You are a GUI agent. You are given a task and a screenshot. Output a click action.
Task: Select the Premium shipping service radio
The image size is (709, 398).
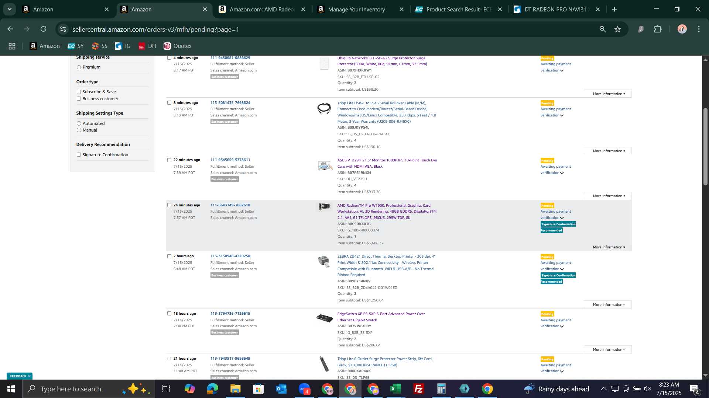(x=79, y=67)
